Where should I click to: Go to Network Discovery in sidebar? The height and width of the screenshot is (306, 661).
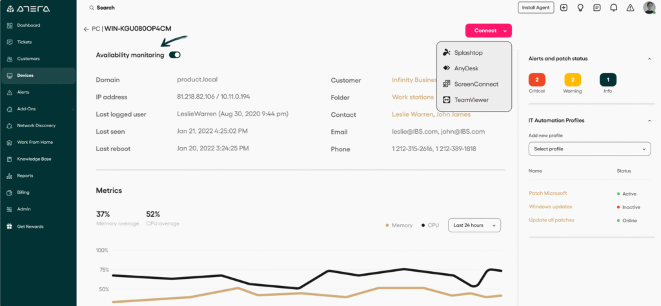pos(36,125)
